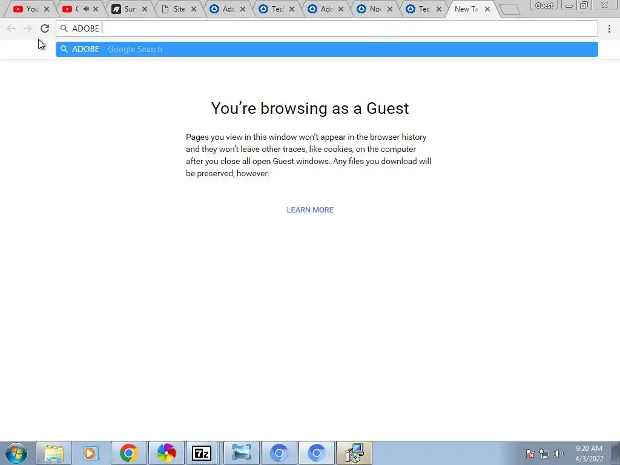The height and width of the screenshot is (465, 620).
Task: Click the guest browsing description paragraph
Action: tap(308, 155)
